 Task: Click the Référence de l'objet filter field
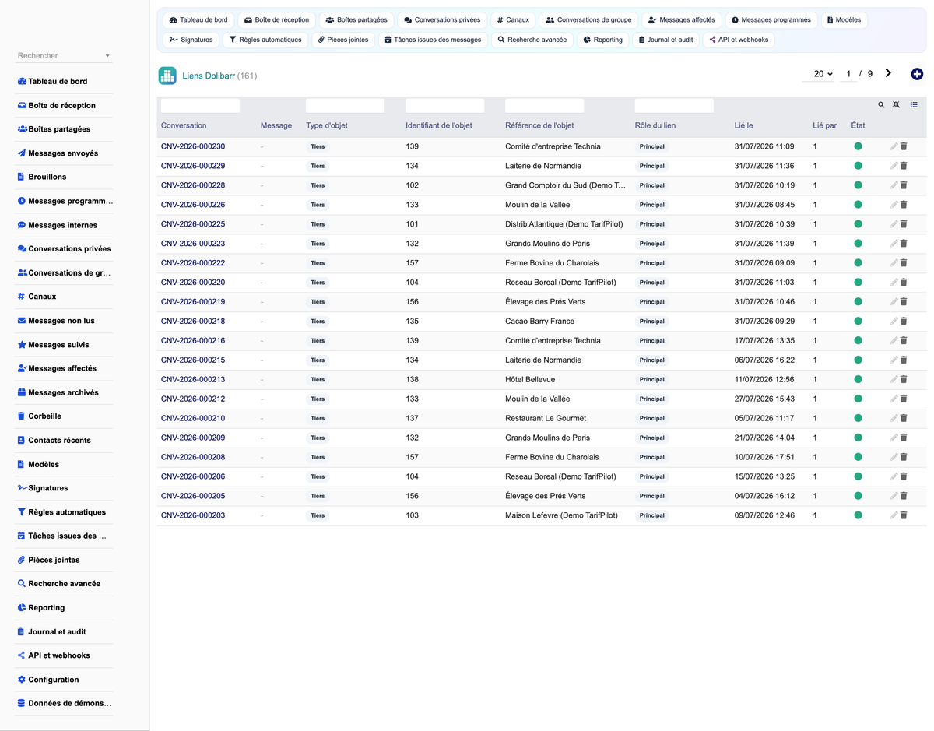[544, 105]
